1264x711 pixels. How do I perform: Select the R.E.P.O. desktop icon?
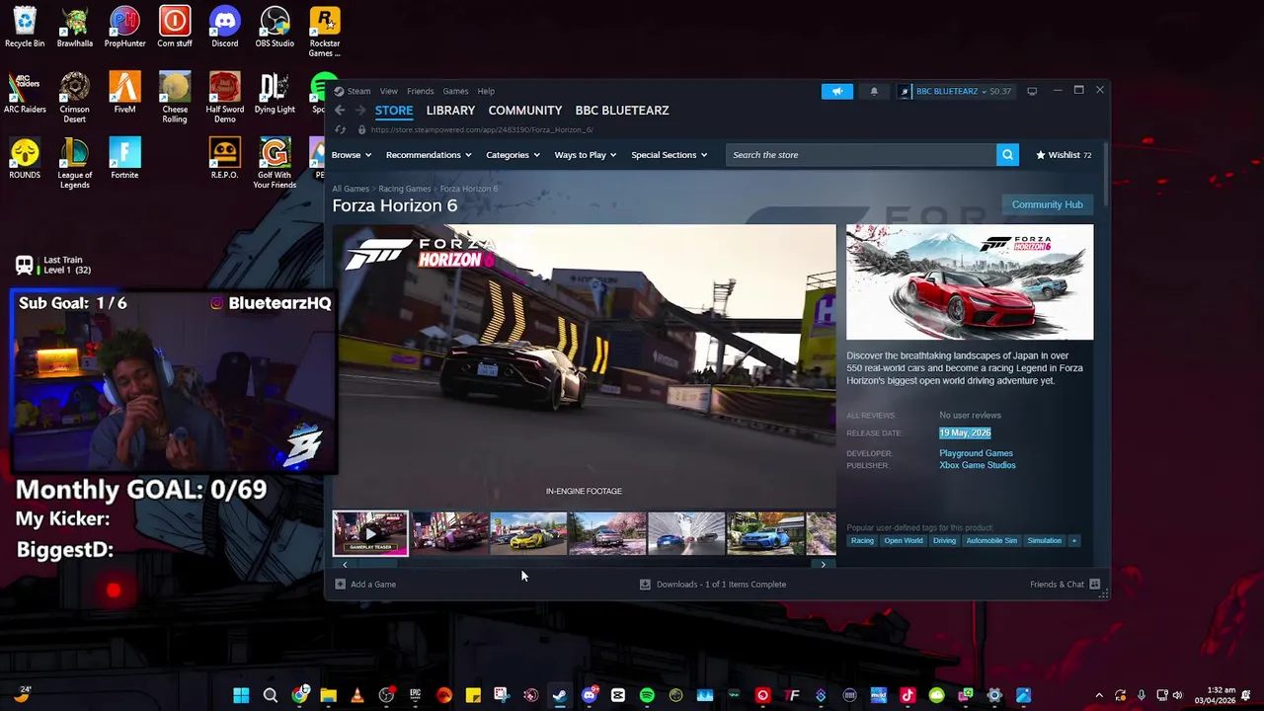[x=224, y=159]
